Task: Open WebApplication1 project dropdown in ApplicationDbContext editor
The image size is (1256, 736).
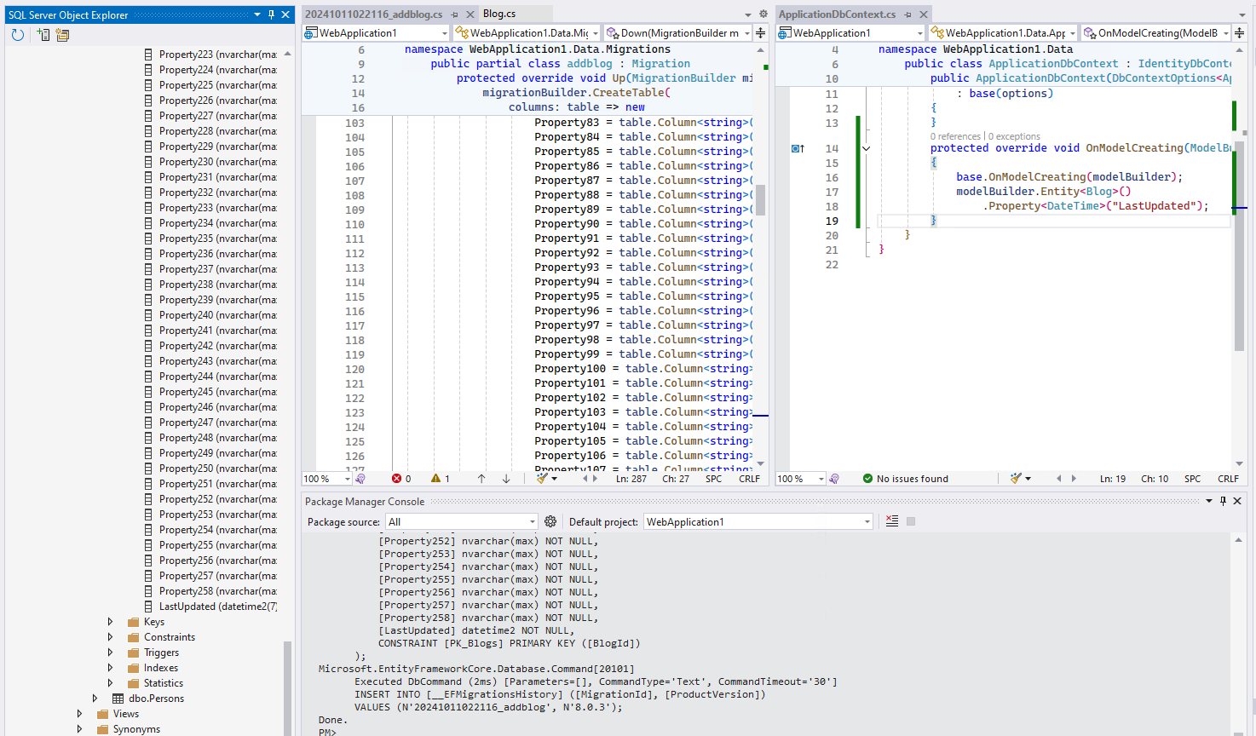Action: [x=850, y=33]
